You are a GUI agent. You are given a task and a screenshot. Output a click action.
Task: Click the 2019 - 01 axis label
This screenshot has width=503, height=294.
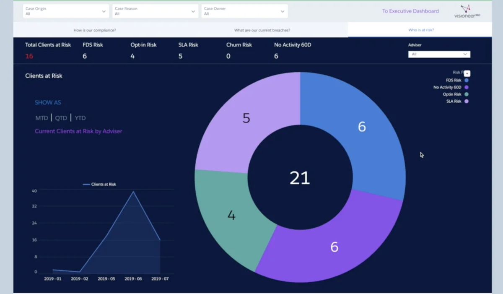coord(53,279)
